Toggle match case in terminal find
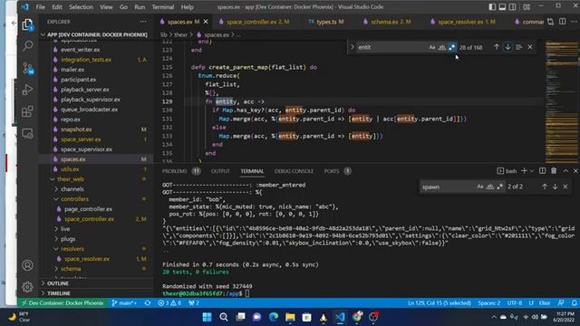 point(479,187)
